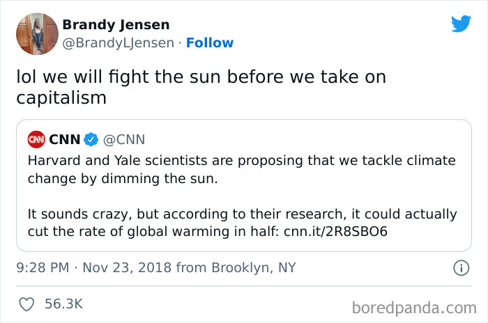Click the 'It sounds crazy' paragraph
Viewport: 488px width, 323px height.
242,223
